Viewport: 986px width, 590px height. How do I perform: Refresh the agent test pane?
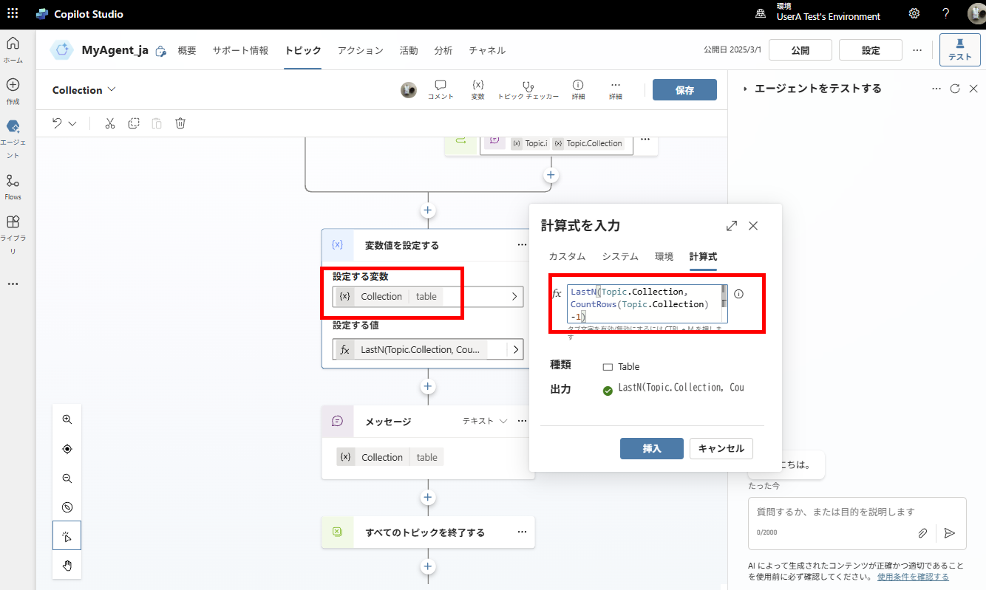pos(954,88)
